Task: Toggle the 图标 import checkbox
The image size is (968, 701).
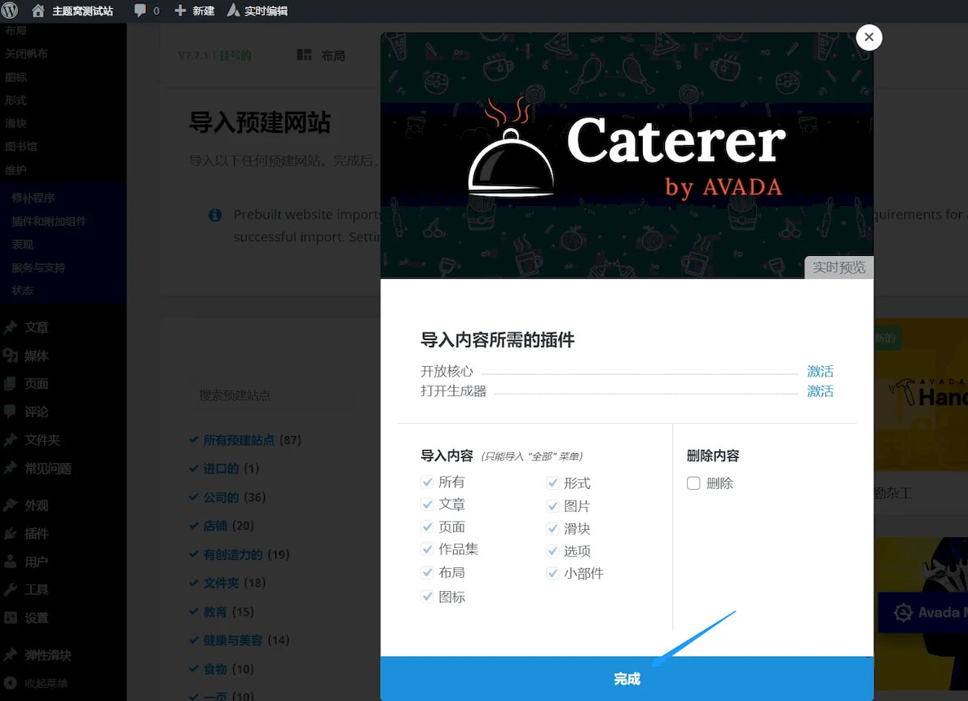Action: pyautogui.click(x=427, y=597)
